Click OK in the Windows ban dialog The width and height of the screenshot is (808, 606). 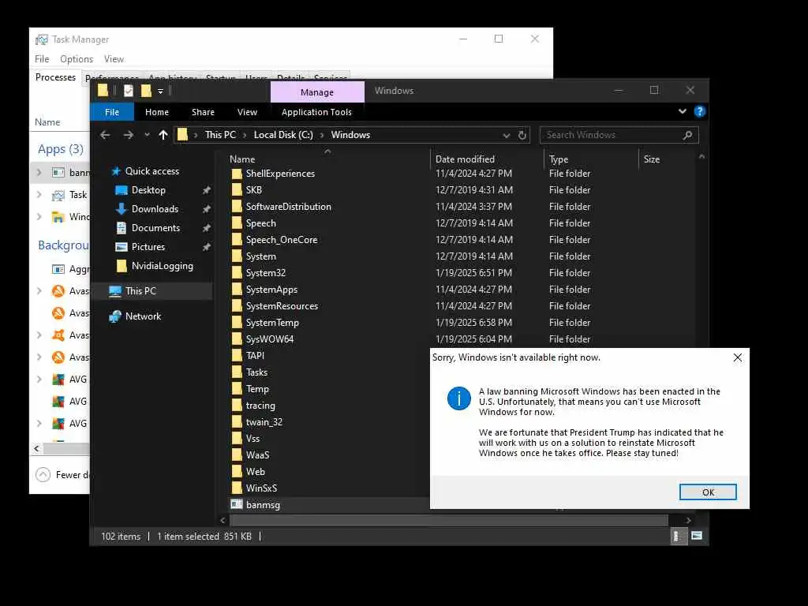(x=708, y=492)
